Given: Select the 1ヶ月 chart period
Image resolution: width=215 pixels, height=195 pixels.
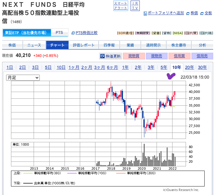Looking at the screenshot, I should click(x=74, y=67).
